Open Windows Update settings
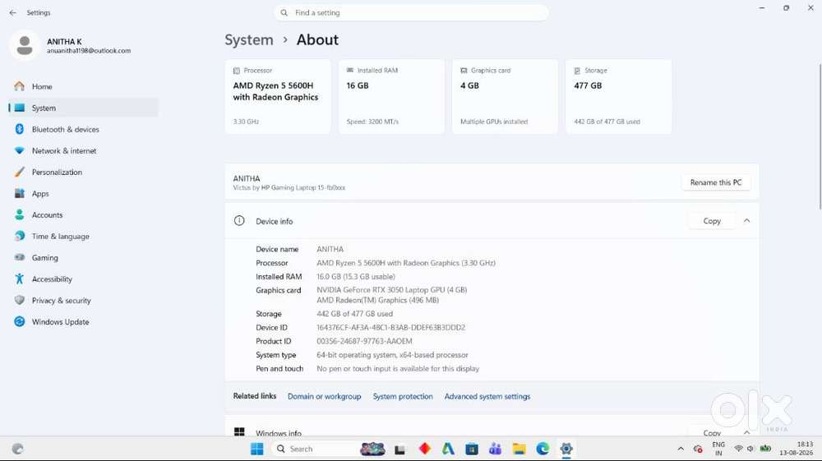The width and height of the screenshot is (822, 461). [84, 321]
